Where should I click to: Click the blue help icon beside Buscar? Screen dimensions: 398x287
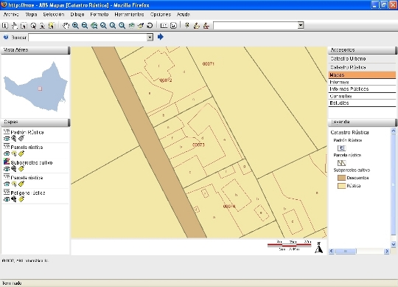(6, 38)
